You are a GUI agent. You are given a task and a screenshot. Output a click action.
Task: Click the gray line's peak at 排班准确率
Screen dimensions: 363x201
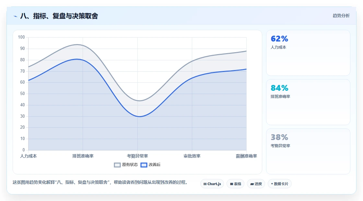tap(77, 44)
